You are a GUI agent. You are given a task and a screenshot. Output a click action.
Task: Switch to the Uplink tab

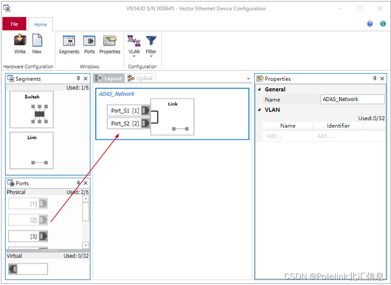[141, 78]
